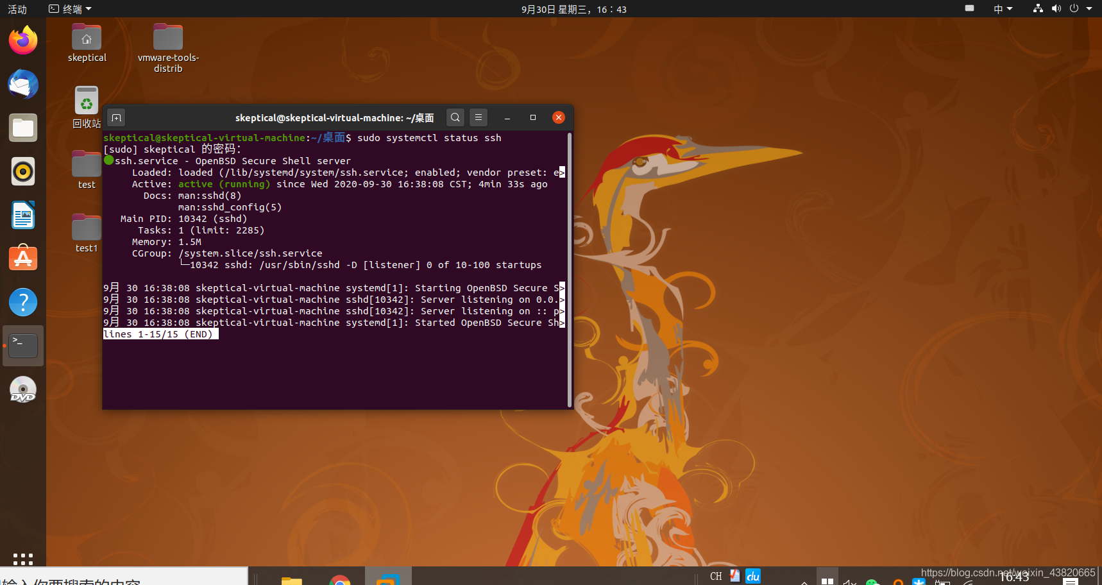Open the terminal search button
The height and width of the screenshot is (585, 1102).
click(x=455, y=117)
